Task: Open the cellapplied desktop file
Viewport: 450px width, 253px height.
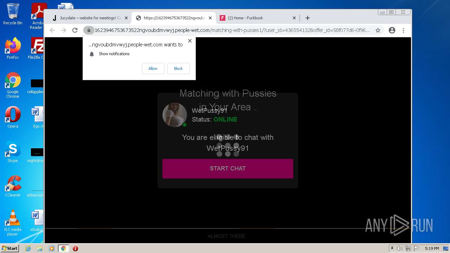Action: click(x=36, y=86)
